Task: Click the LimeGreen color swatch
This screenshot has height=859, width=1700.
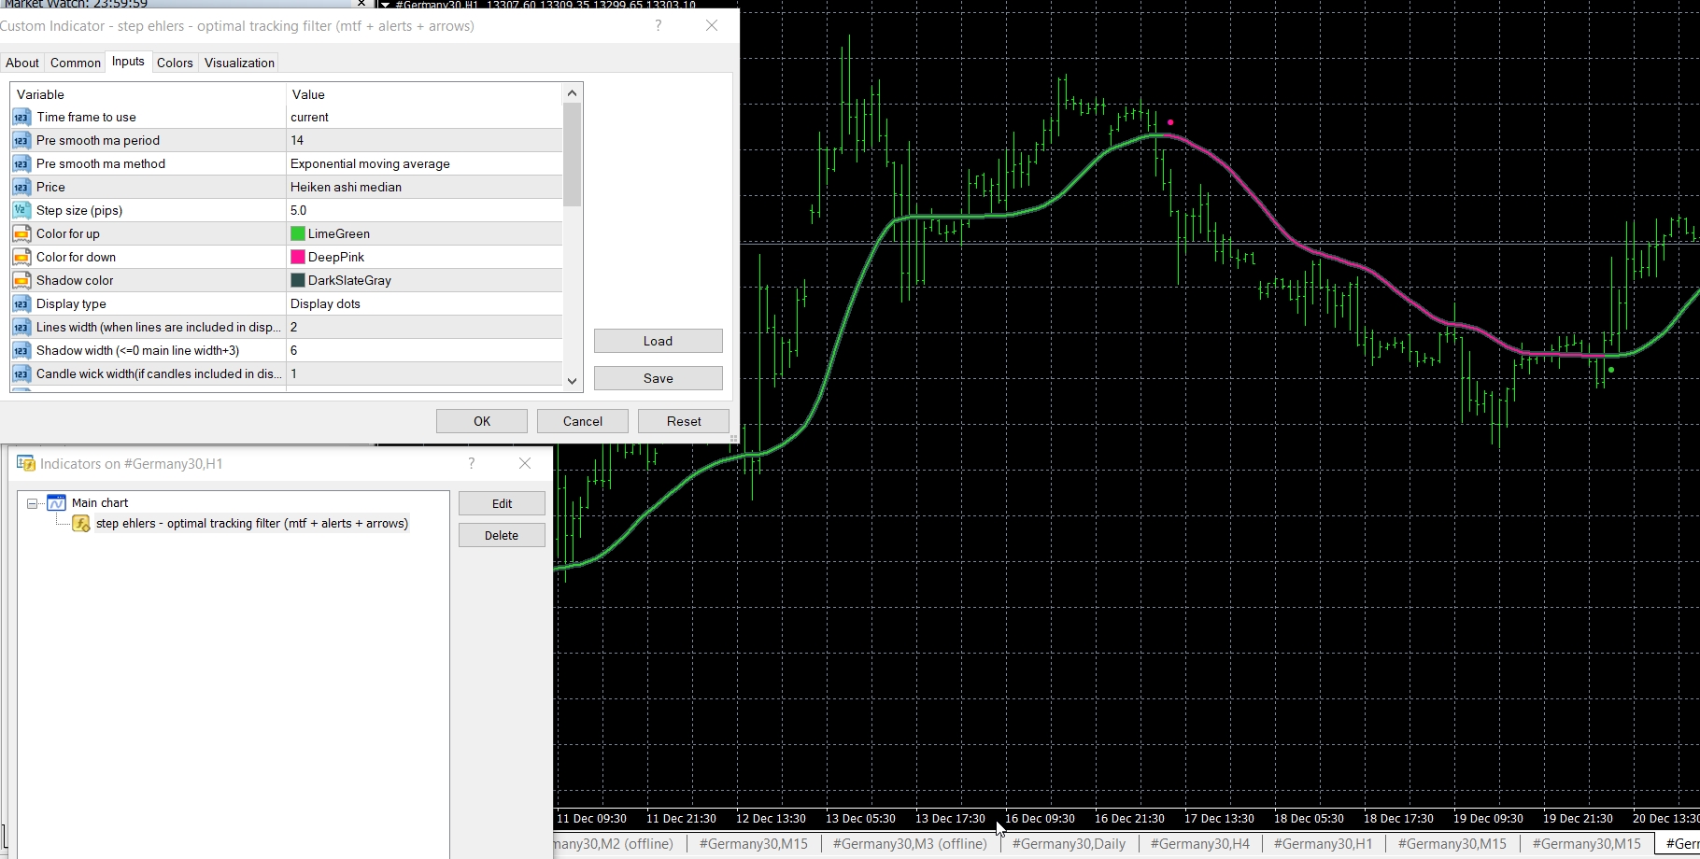Action: 298,234
